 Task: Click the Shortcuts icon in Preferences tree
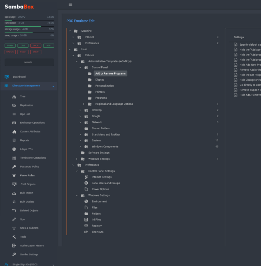pyautogui.click(x=86, y=232)
